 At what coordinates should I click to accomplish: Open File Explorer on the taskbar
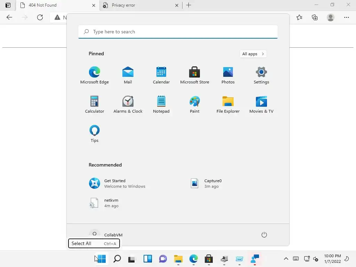click(x=178, y=259)
